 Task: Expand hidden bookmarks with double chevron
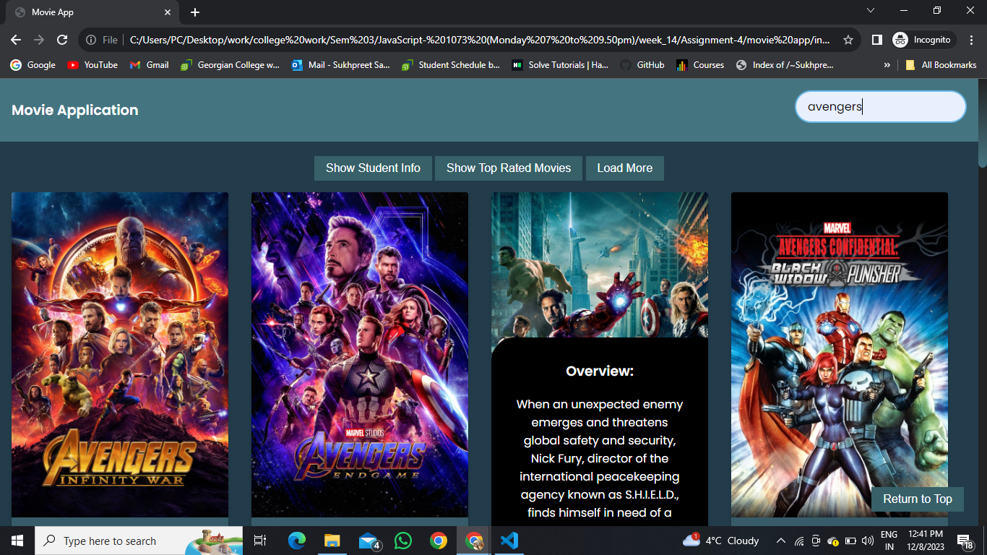point(887,65)
